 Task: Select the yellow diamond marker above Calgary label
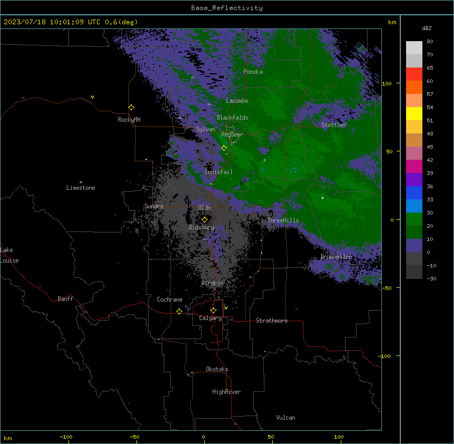pos(214,311)
